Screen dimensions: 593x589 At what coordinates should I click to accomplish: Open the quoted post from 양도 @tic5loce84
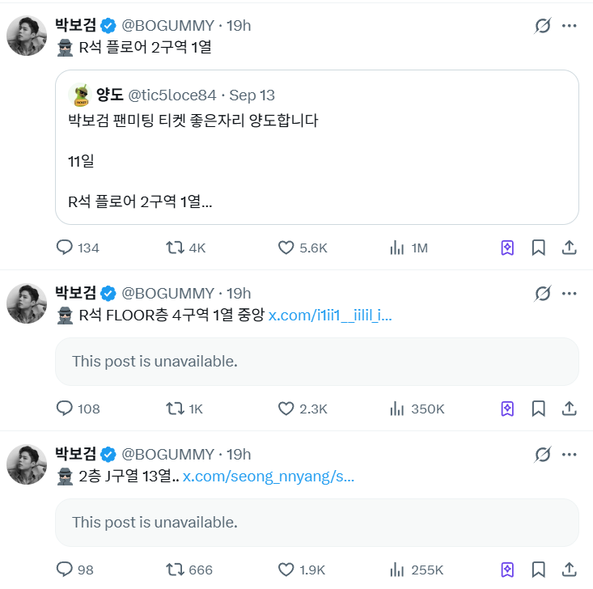pyautogui.click(x=316, y=146)
